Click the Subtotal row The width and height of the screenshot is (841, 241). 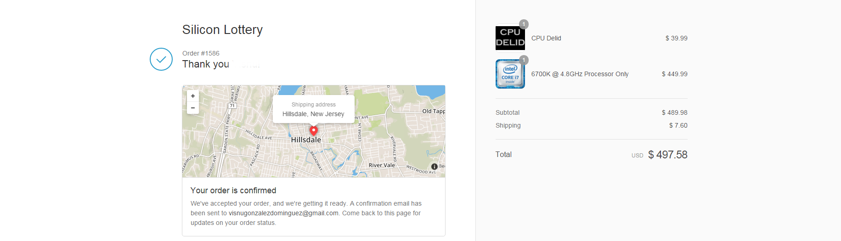coord(592,112)
